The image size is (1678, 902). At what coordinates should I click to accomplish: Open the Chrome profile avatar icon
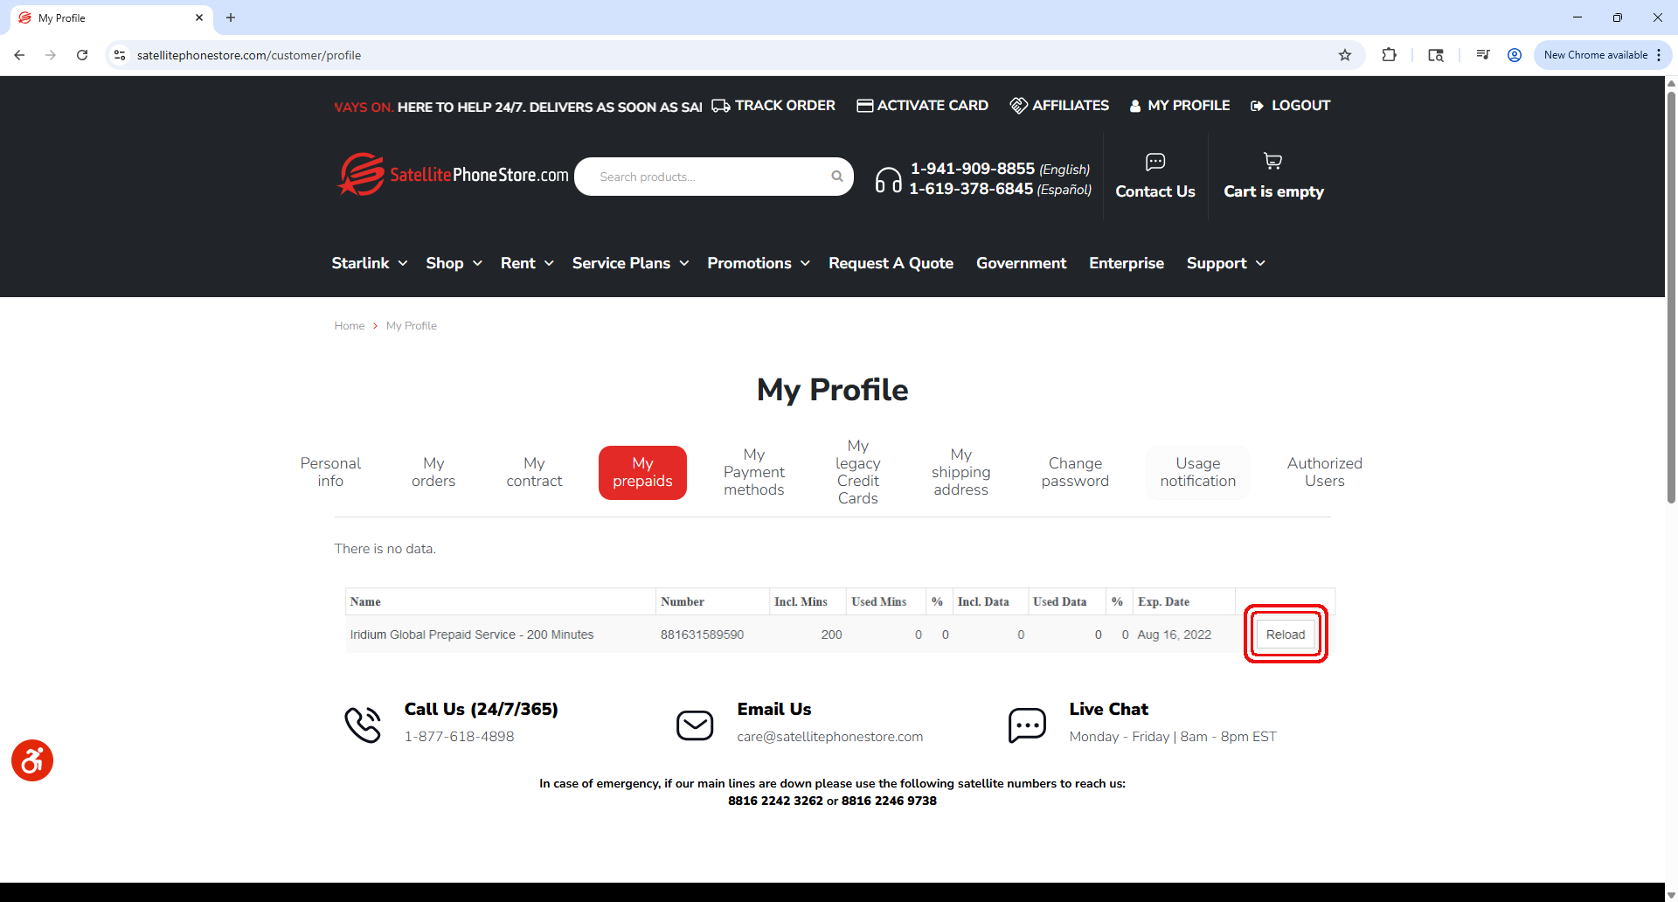click(1515, 55)
